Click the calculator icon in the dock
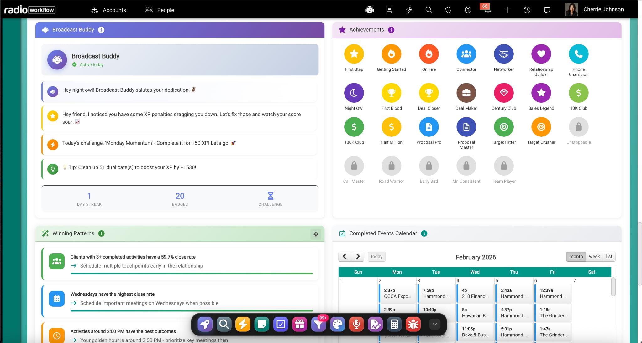 (394, 325)
